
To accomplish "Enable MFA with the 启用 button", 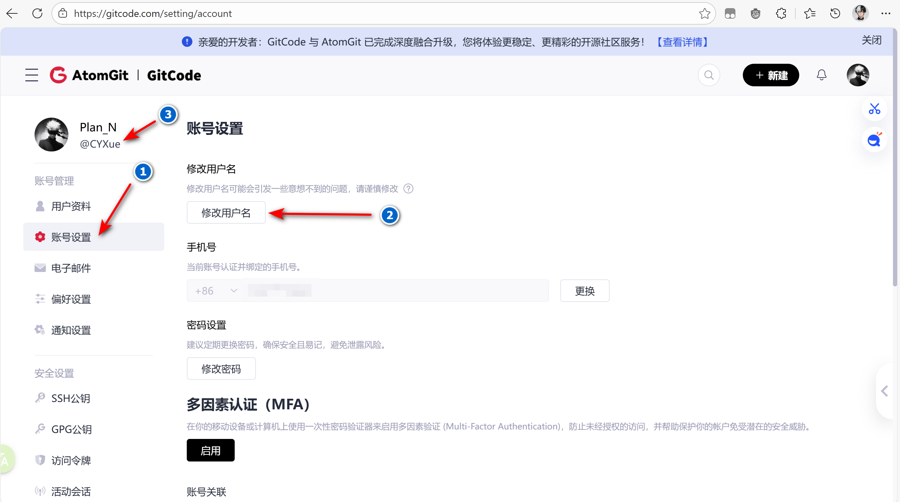I will pyautogui.click(x=210, y=451).
